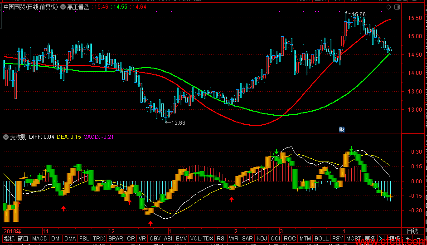Click the 12.66 low price label
The width and height of the screenshot is (427, 245).
click(179, 123)
